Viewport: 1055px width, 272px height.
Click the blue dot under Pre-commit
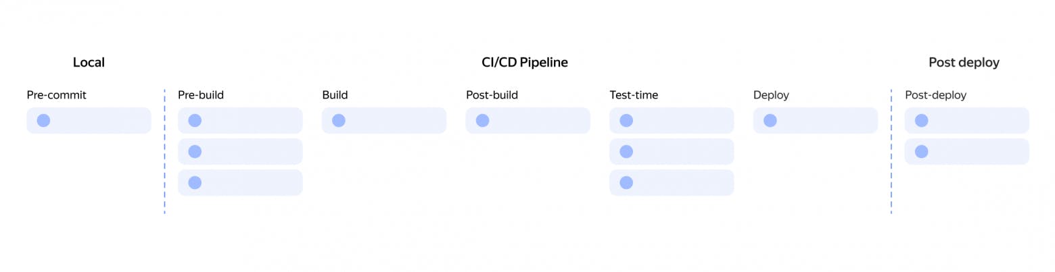click(43, 121)
